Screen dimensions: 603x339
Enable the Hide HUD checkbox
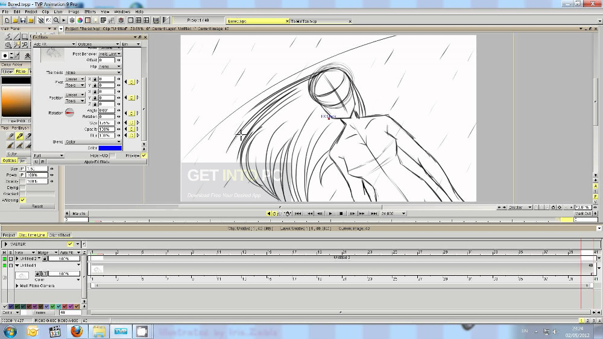coord(112,155)
